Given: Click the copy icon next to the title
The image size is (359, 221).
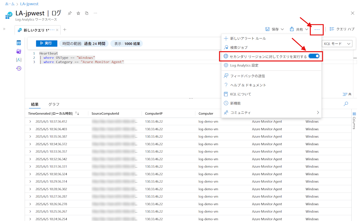Looking at the screenshot, I should tap(87, 13).
